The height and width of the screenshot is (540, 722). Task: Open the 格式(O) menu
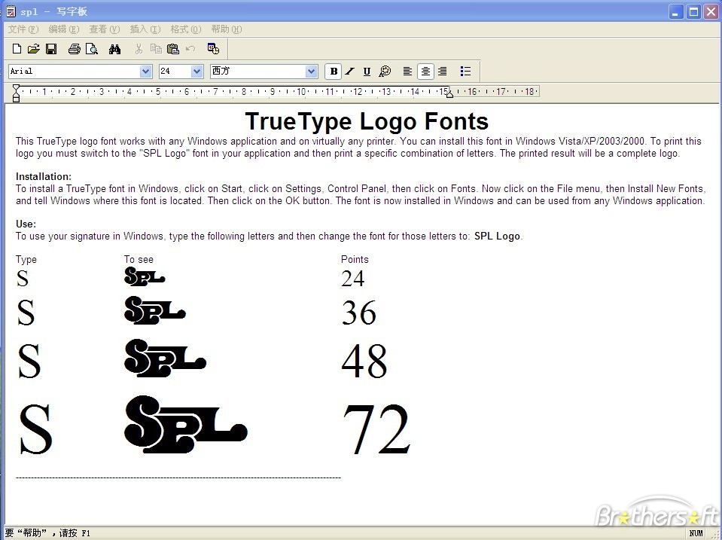click(x=185, y=29)
